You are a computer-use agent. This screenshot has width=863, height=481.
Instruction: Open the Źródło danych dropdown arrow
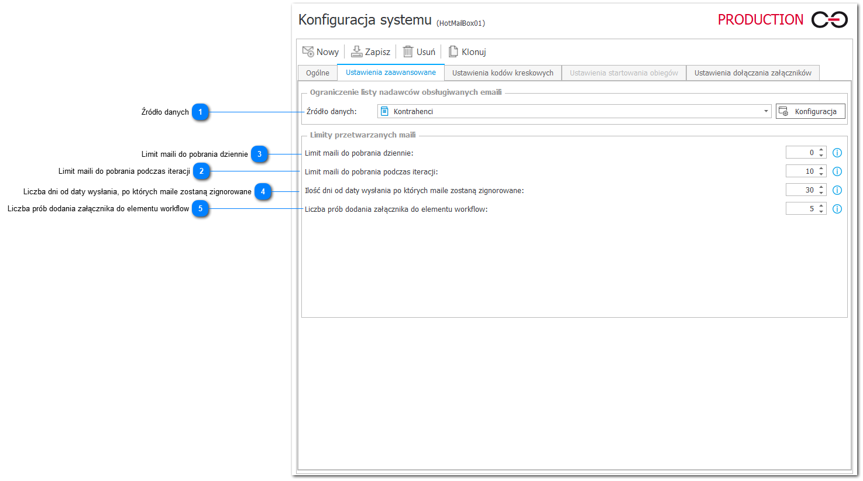pos(766,111)
